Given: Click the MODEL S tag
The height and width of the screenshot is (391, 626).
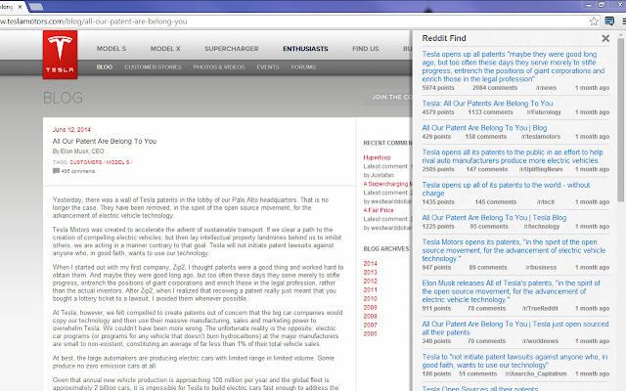Looking at the screenshot, I should (x=117, y=162).
